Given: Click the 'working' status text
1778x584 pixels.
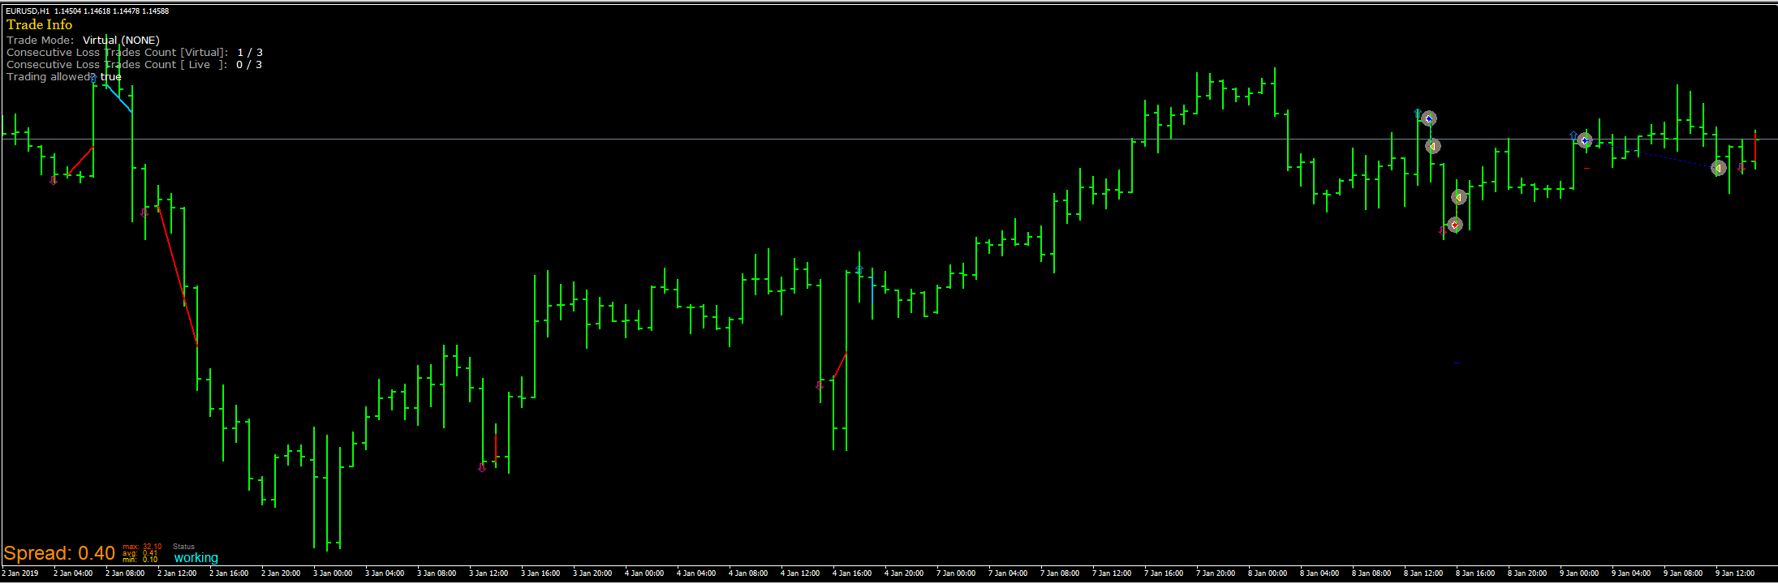Looking at the screenshot, I should click(x=196, y=557).
